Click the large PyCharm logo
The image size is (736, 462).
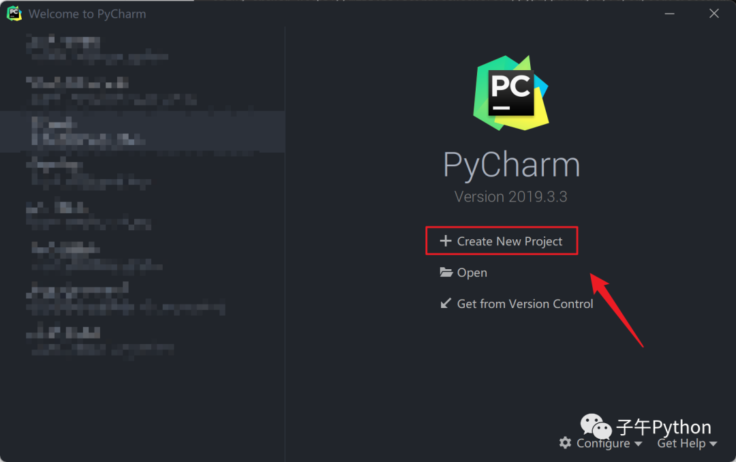(x=511, y=93)
